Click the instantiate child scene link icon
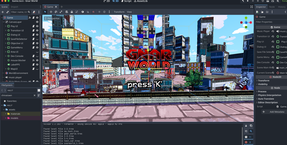The width and height of the screenshot is (287, 145). pyautogui.click(x=7, y=12)
